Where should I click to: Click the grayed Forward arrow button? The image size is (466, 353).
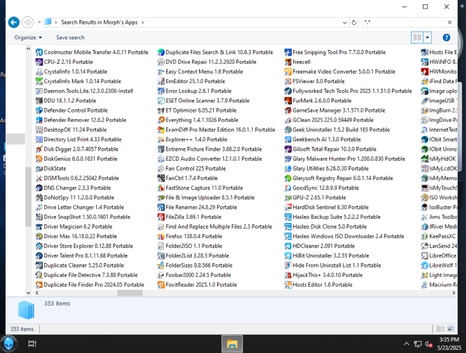[28, 22]
